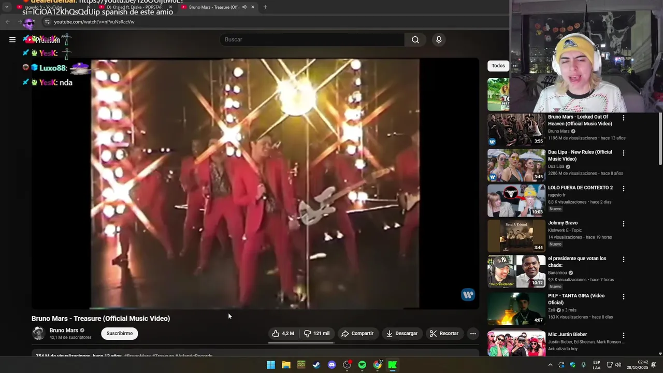The height and width of the screenshot is (373, 663).
Task: Open the Johnny Bravo video thumbnail
Action: tap(516, 236)
